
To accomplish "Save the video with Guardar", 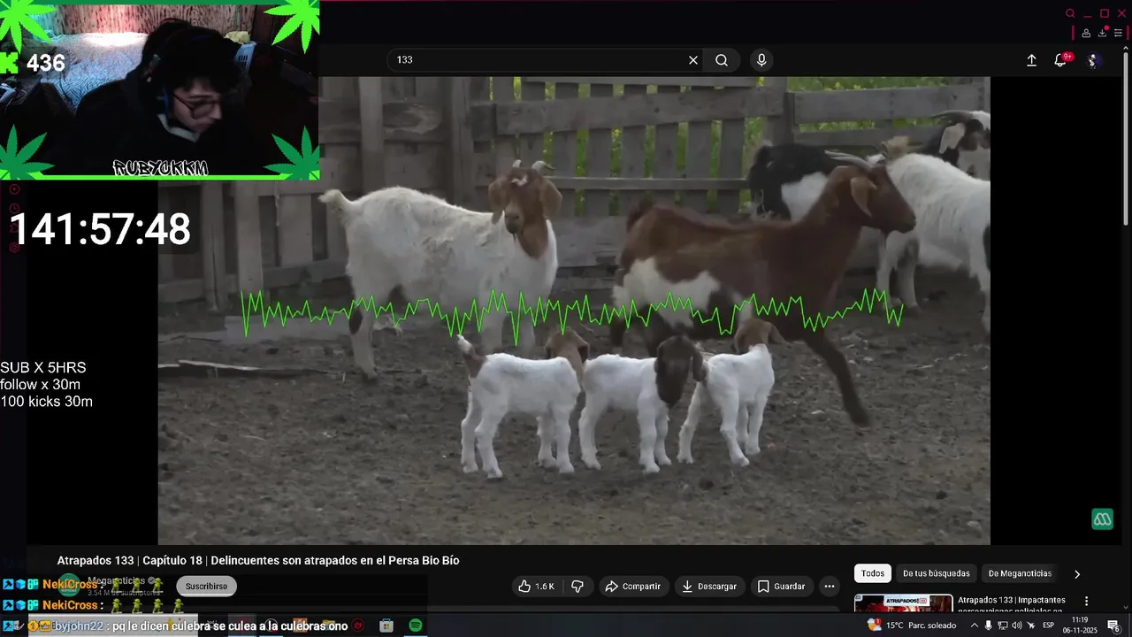I will point(781,586).
